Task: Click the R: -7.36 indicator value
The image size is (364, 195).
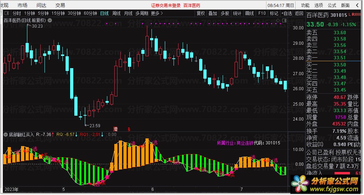Action: coord(43,135)
